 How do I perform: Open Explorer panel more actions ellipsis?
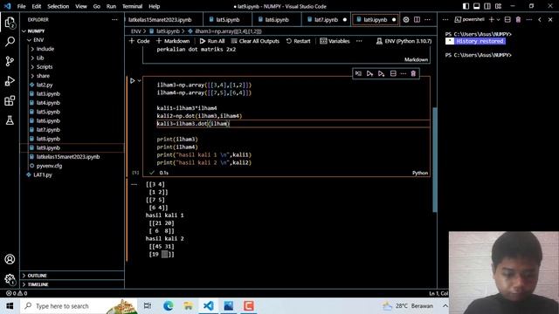tap(114, 19)
